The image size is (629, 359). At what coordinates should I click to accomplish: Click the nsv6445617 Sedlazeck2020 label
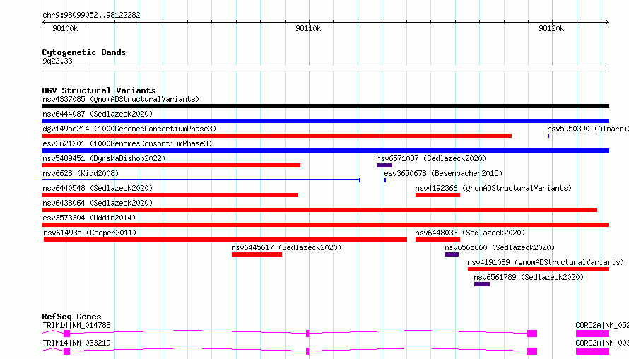coord(286,247)
